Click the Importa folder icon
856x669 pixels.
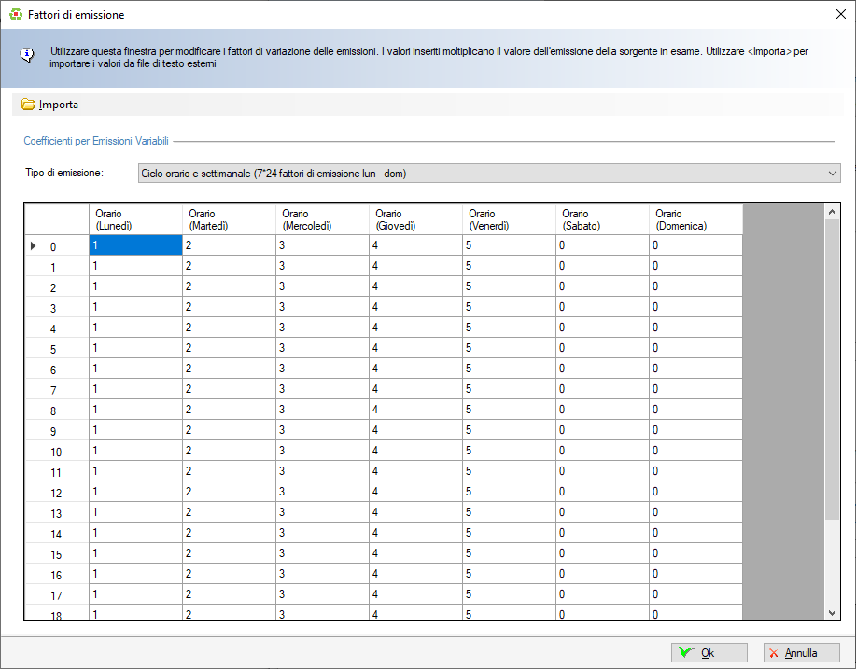pos(28,105)
